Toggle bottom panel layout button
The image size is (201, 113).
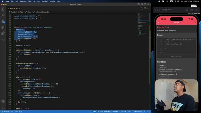142,4
